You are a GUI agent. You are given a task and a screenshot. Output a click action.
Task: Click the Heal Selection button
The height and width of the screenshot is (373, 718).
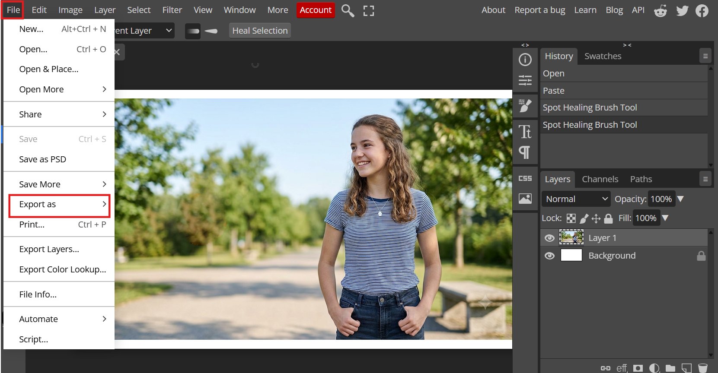click(260, 31)
